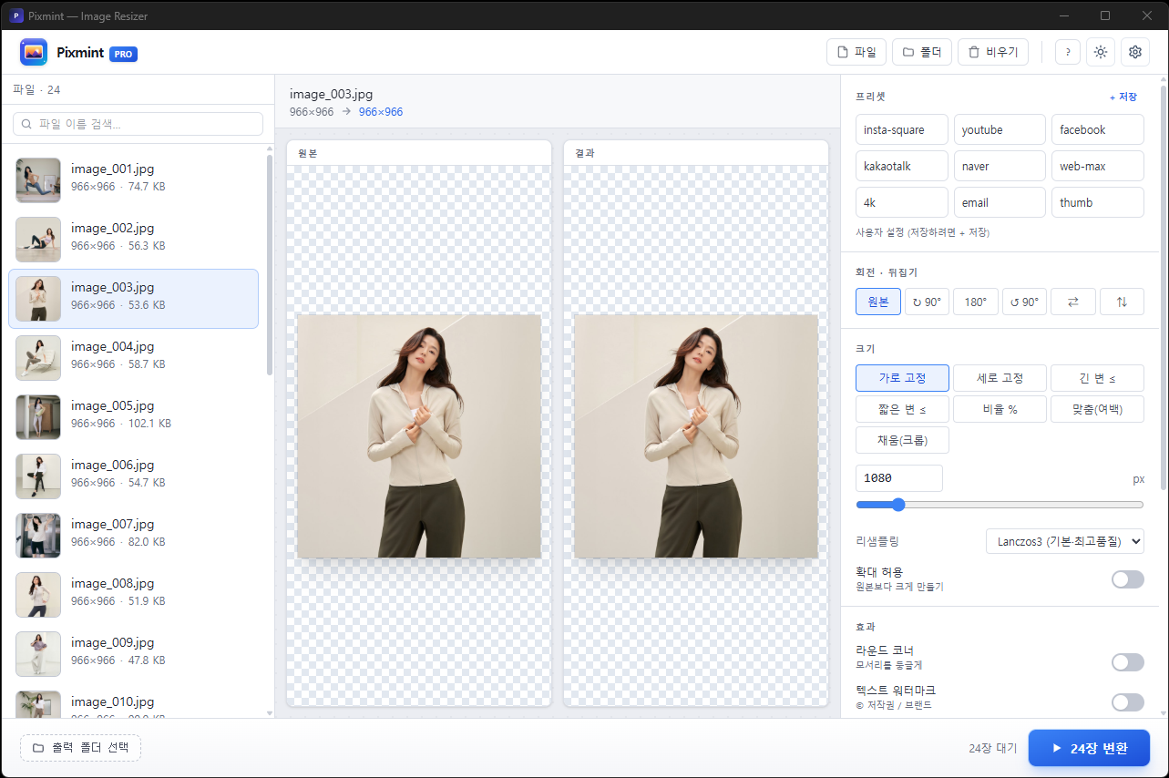Focus the 파일 이름 검색 search box
Viewport: 1169px width, 778px height.
[138, 124]
